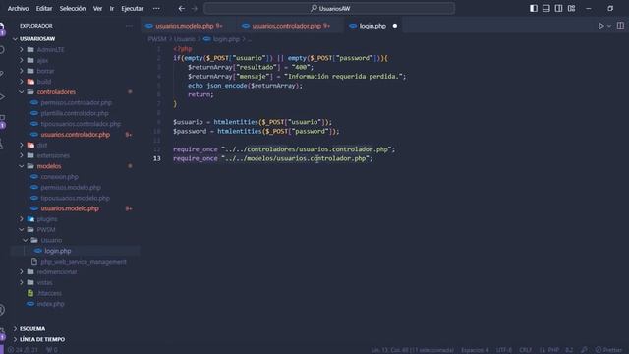Expand the LÍNEA DE TIEMPO section
This screenshot has width=629, height=354.
point(42,339)
